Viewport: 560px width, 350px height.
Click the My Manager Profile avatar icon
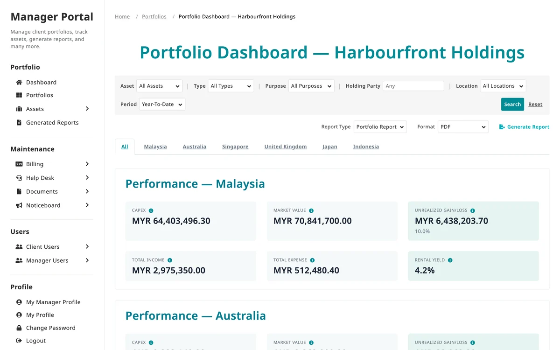point(19,302)
